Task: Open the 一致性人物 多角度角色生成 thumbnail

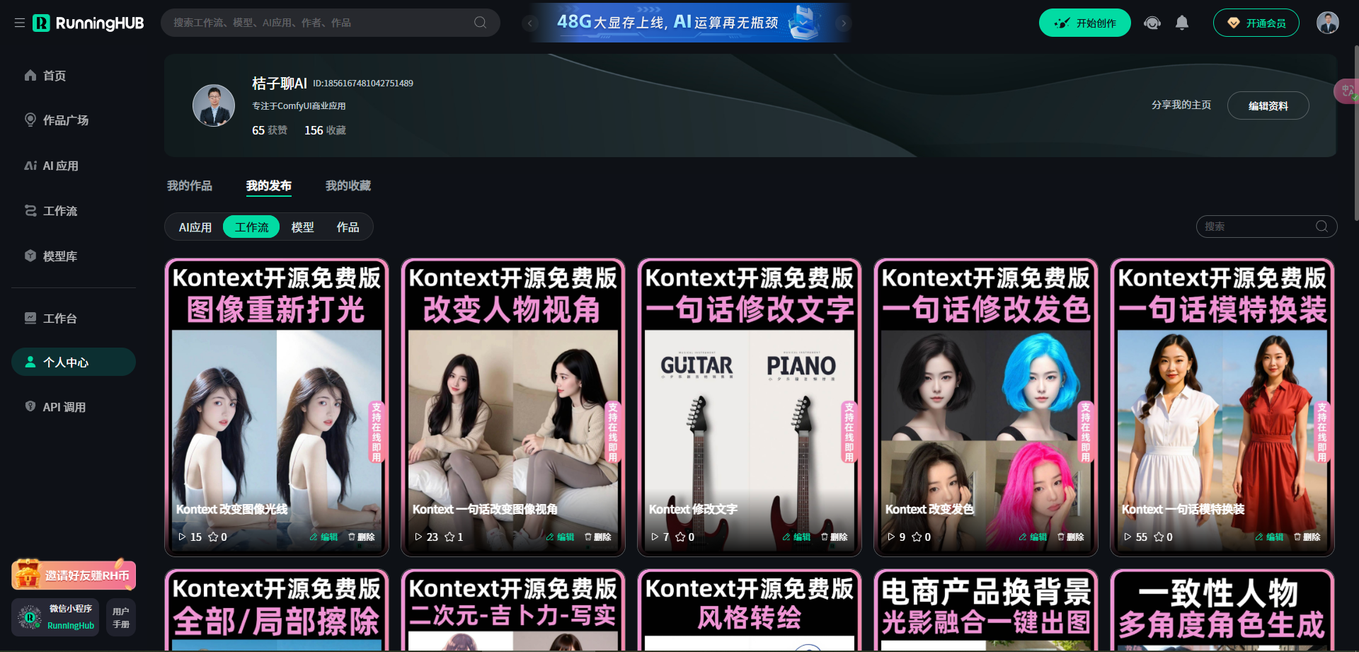Action: 1222,610
